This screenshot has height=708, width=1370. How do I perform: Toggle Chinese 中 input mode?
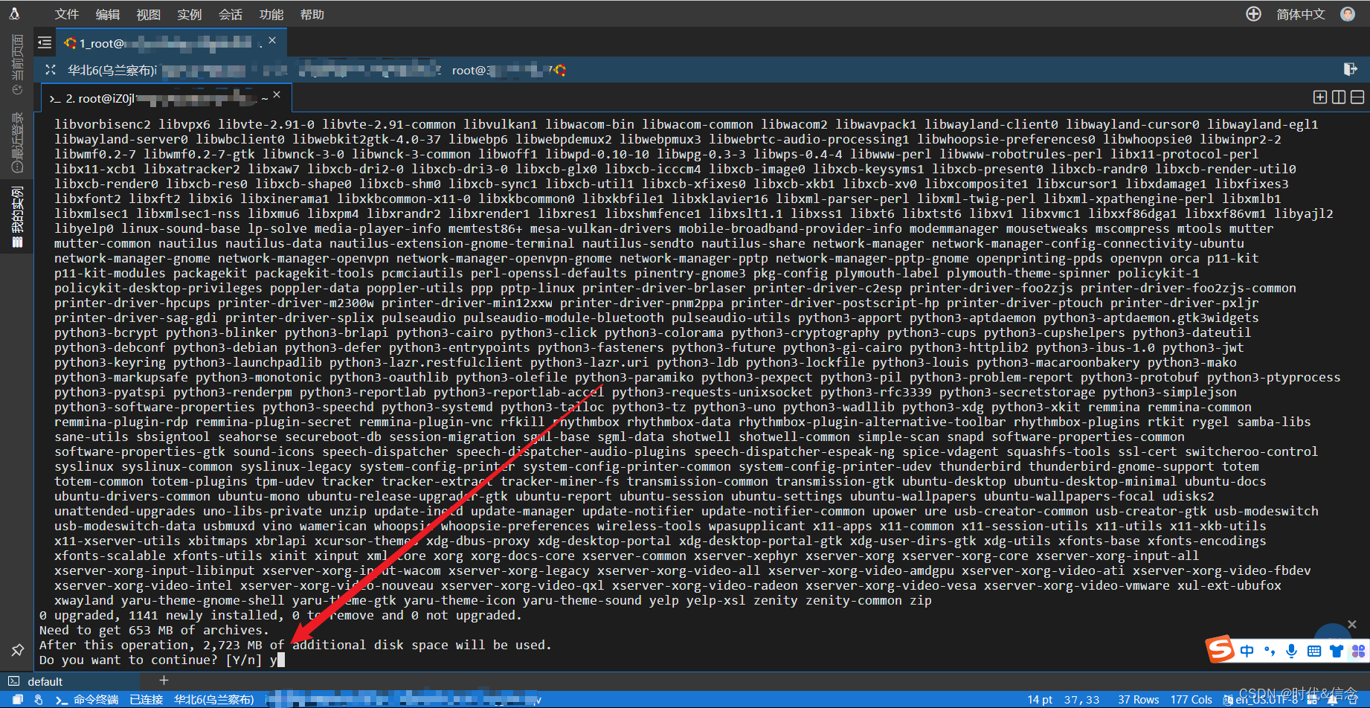point(1247,651)
